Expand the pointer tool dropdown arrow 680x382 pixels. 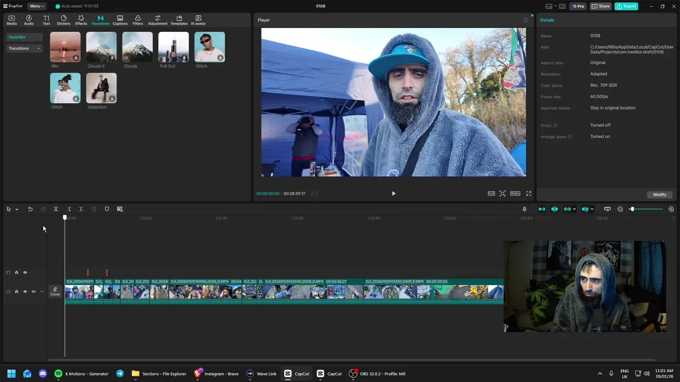coord(16,209)
